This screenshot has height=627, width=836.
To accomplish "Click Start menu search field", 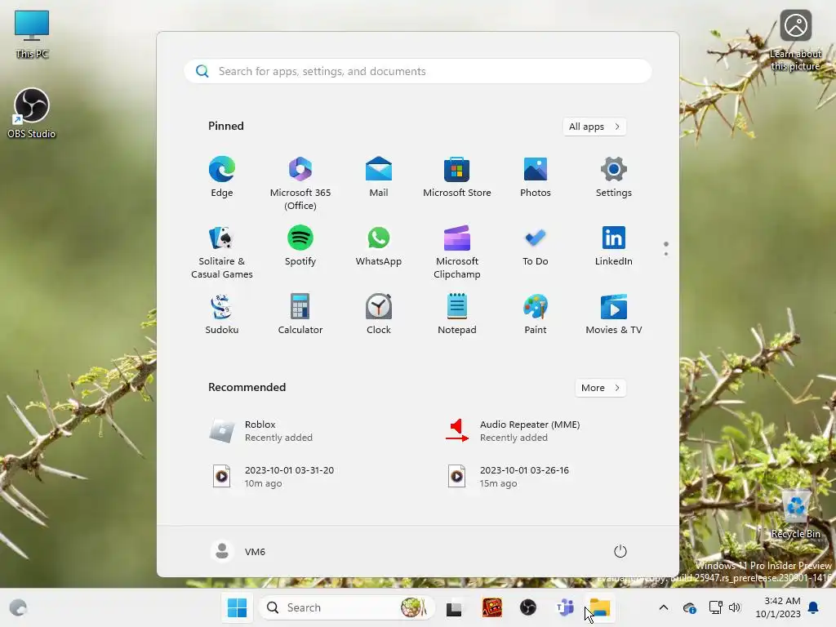I will click(x=418, y=71).
